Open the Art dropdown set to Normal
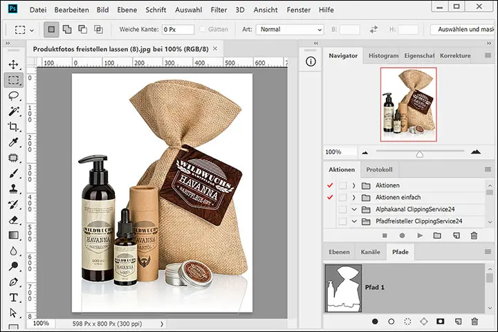 [x=290, y=30]
